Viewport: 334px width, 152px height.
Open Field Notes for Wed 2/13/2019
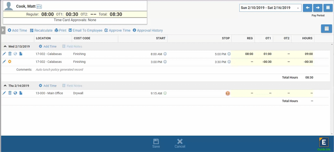pyautogui.click(x=72, y=46)
